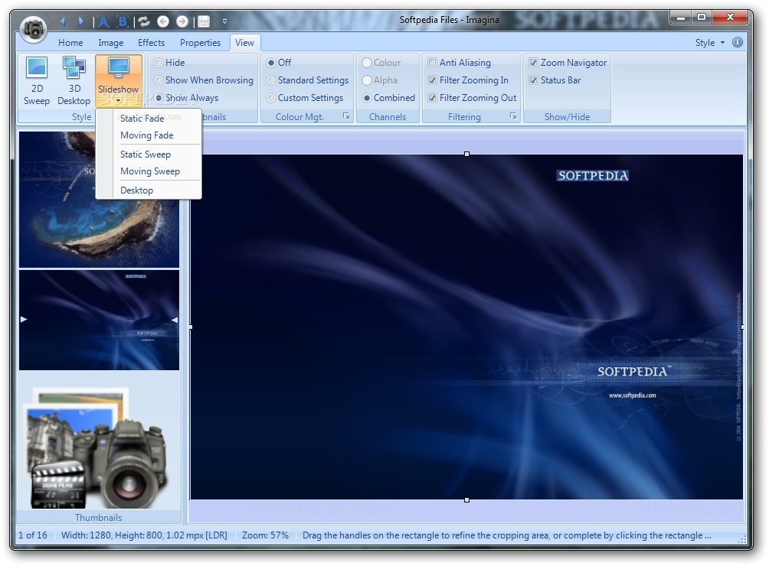
Task: Select the Combined channels option
Action: tap(389, 98)
